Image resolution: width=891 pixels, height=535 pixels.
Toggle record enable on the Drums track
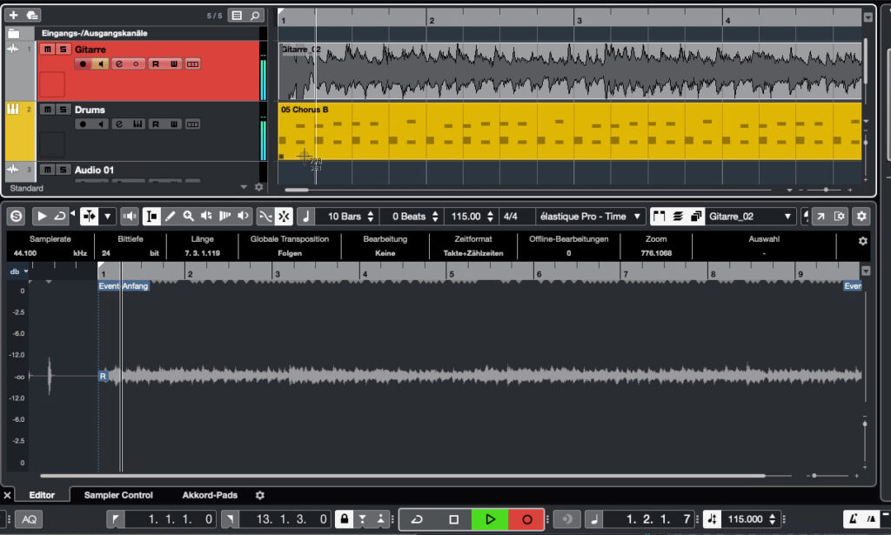point(83,124)
